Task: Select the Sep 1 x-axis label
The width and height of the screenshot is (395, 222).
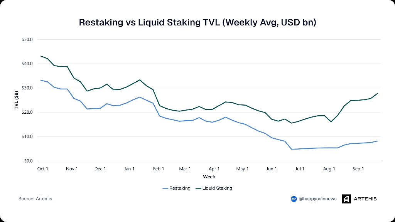Action: pos(358,169)
